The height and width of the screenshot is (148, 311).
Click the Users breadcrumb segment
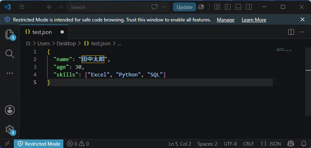[x=43, y=44]
